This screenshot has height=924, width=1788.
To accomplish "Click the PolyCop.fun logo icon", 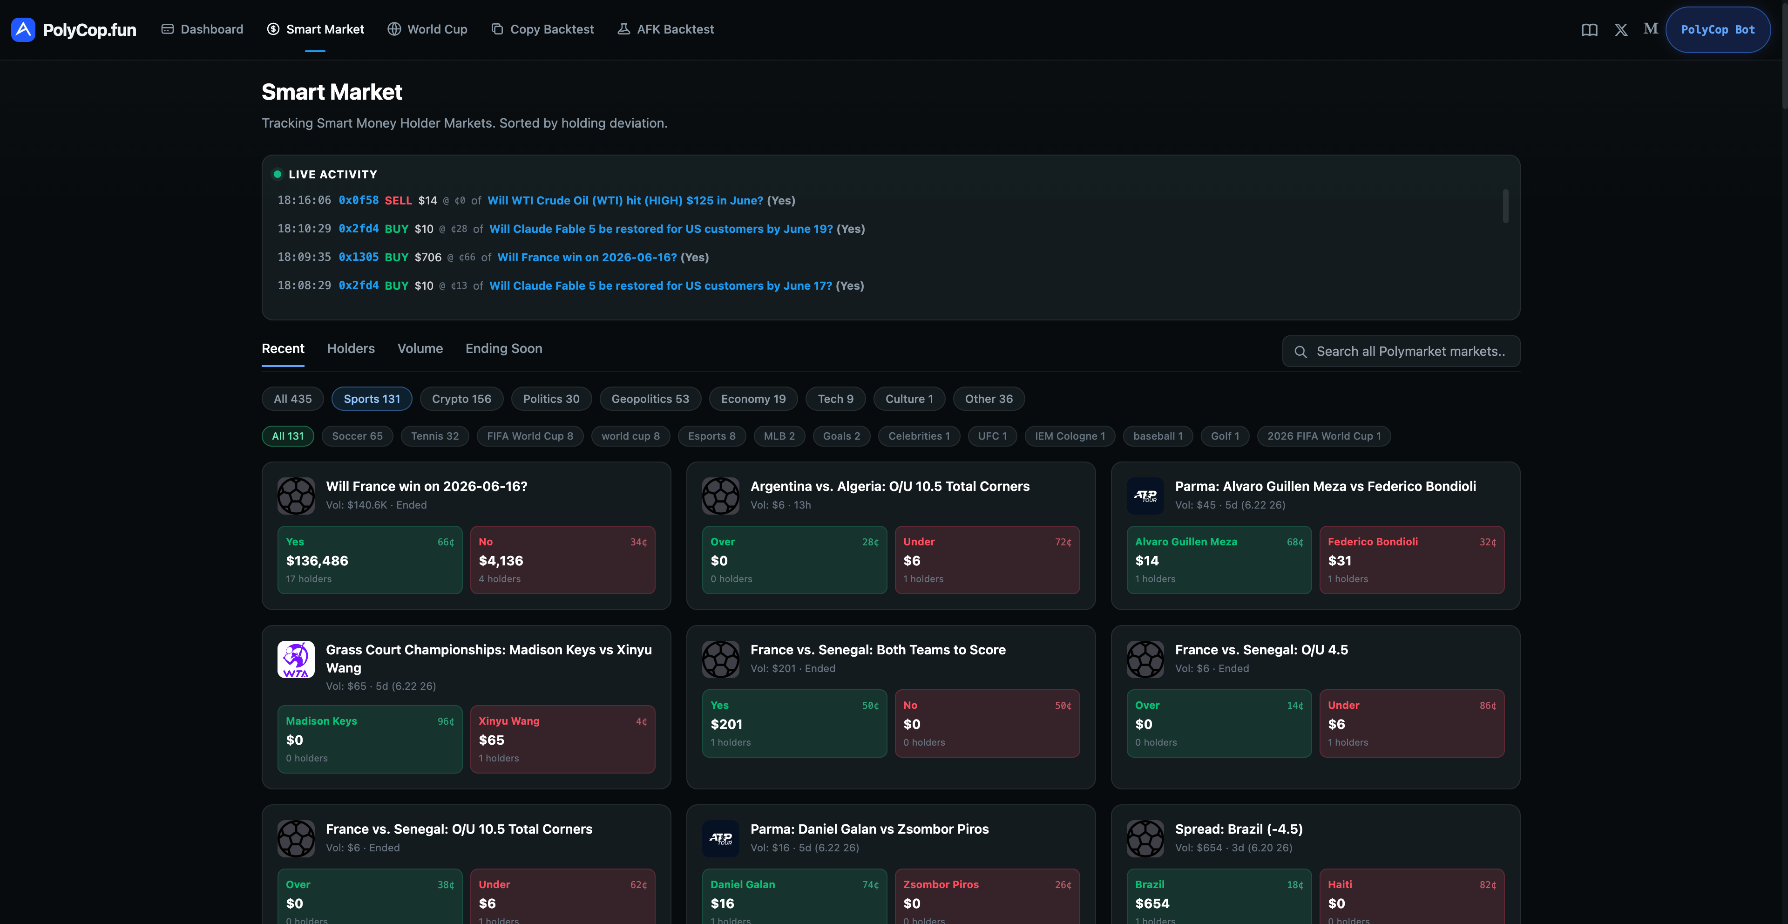I will [23, 29].
